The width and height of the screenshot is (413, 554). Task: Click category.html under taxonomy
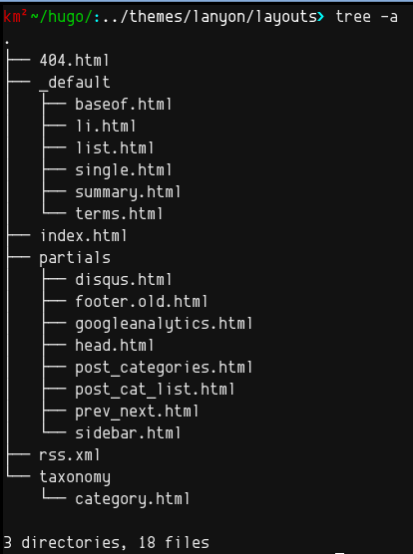[x=133, y=499]
